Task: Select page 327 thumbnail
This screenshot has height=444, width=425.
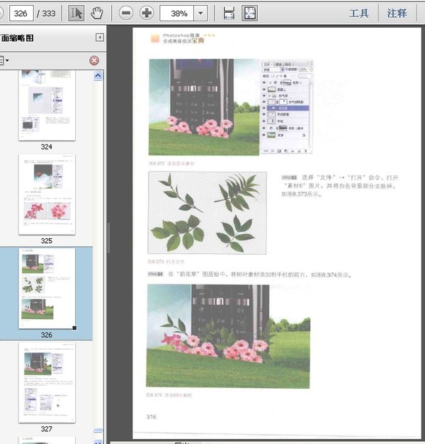Action: (46, 383)
